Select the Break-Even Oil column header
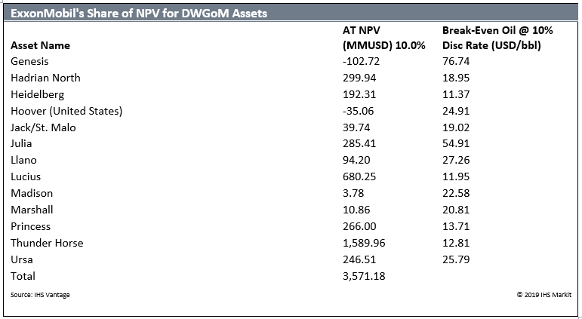 [x=497, y=38]
